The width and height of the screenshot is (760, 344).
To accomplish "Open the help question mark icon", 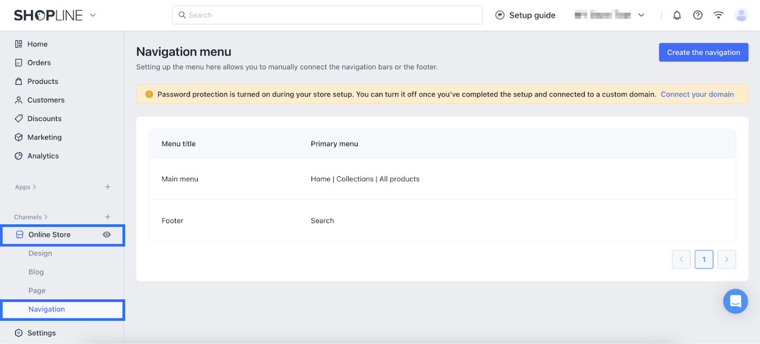I will (698, 15).
